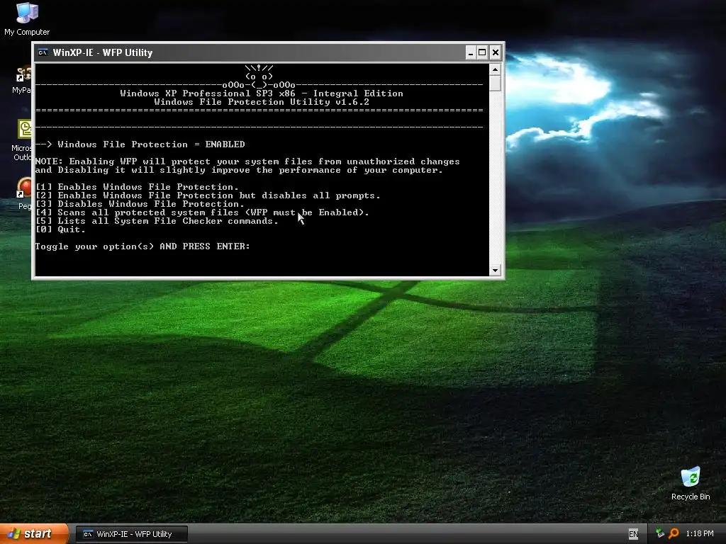The width and height of the screenshot is (726, 544).
Task: Click the "[1] Enables Windows File Protection." line
Action: (x=137, y=187)
